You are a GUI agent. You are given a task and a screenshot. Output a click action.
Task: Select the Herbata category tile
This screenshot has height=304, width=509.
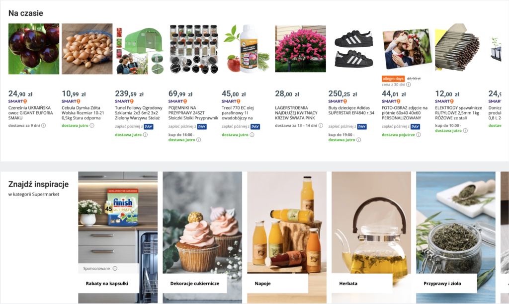click(x=371, y=237)
